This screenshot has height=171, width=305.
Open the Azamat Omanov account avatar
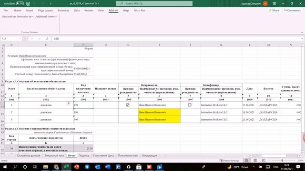click(265, 3)
